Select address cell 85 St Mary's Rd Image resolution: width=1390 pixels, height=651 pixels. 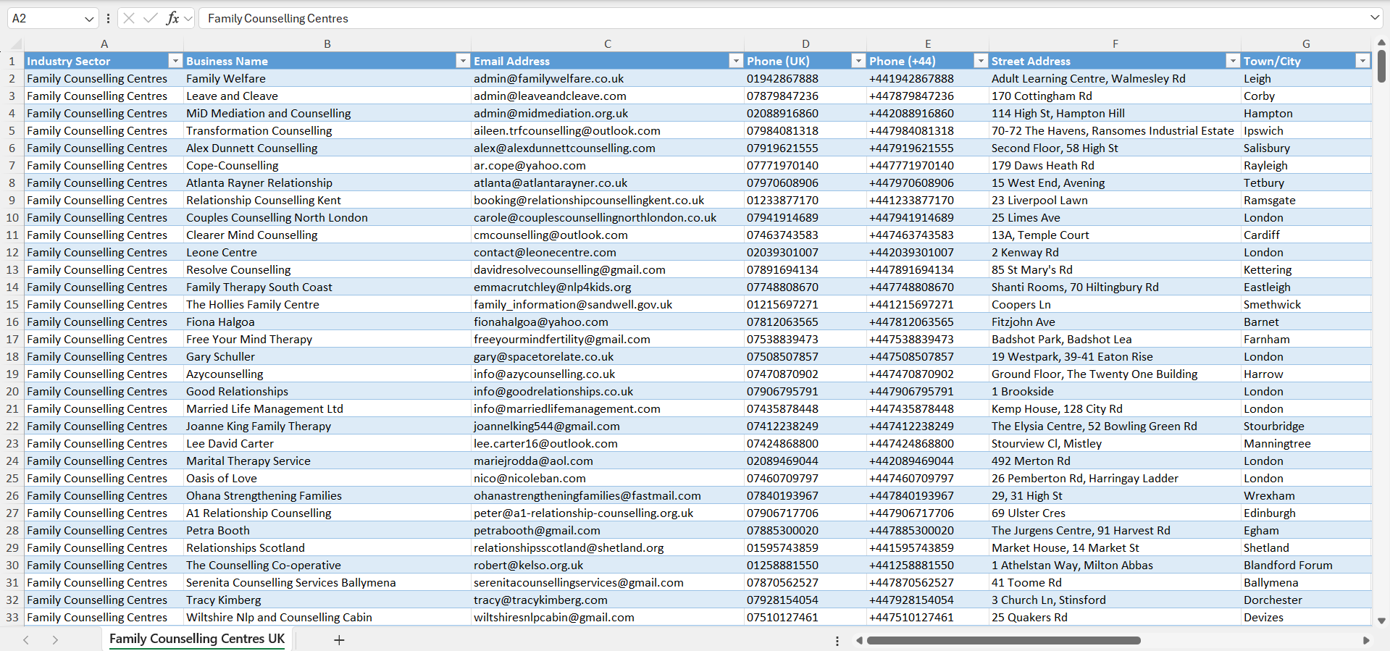tap(1115, 269)
